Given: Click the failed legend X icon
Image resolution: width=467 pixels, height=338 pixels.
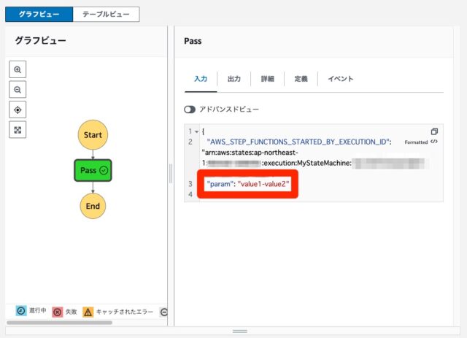Looking at the screenshot, I should 57,312.
